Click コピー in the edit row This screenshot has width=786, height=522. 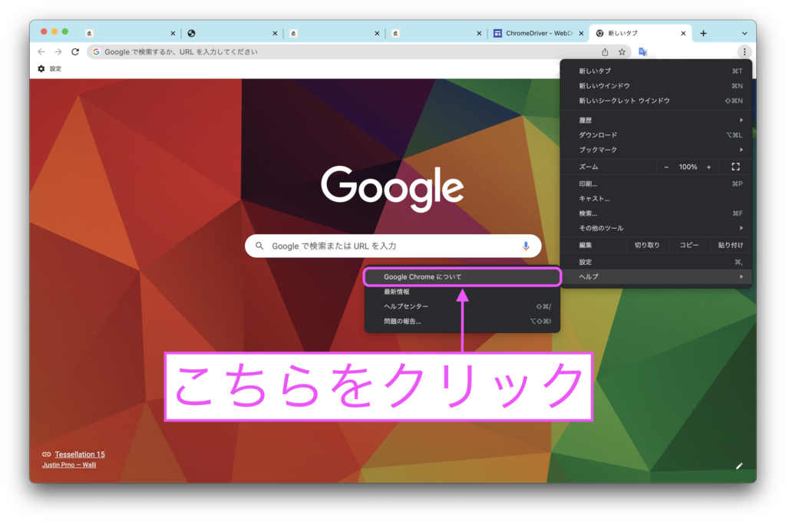[689, 245]
